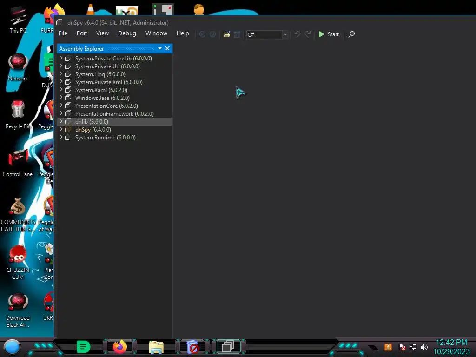Expand the WindowsBase node

(61, 98)
